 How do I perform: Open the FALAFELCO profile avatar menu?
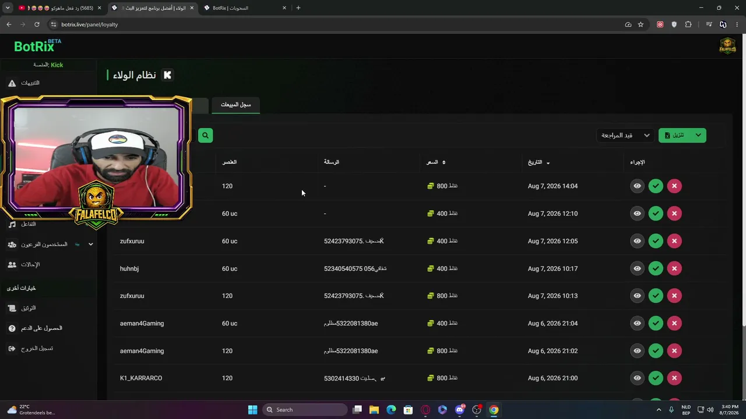click(x=727, y=46)
